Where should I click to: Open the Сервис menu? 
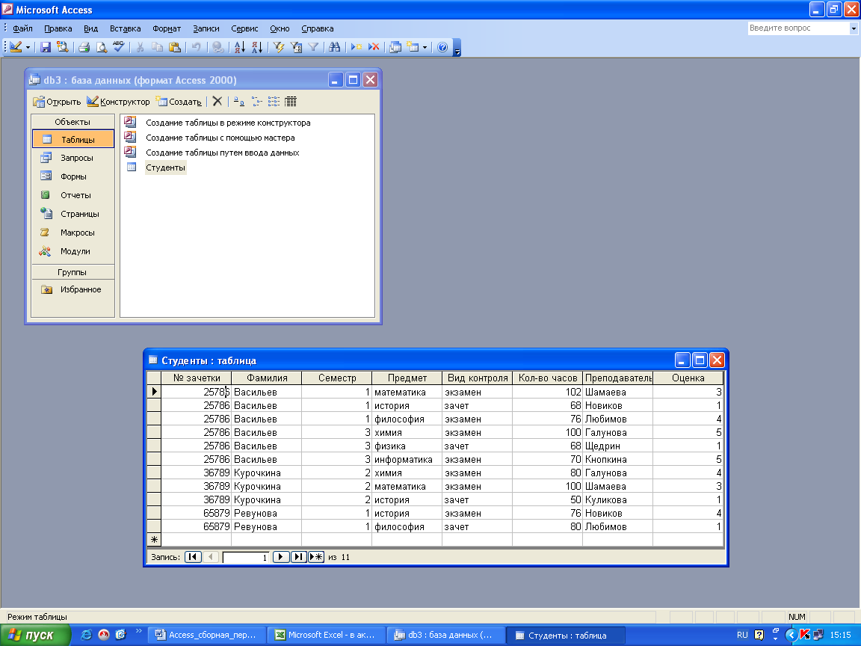tap(244, 28)
